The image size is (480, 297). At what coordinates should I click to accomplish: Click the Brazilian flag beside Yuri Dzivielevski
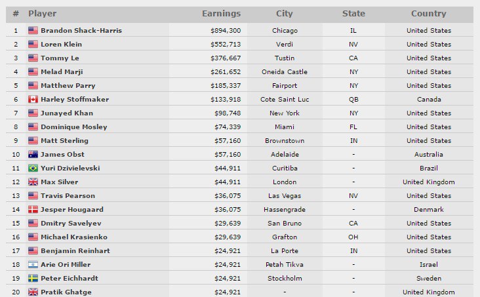[x=33, y=168]
